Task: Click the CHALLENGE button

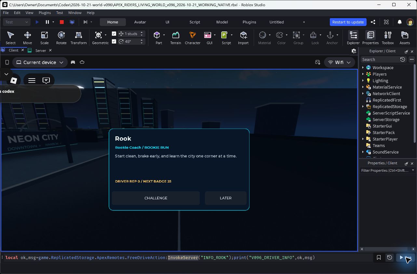Action: 156,198
